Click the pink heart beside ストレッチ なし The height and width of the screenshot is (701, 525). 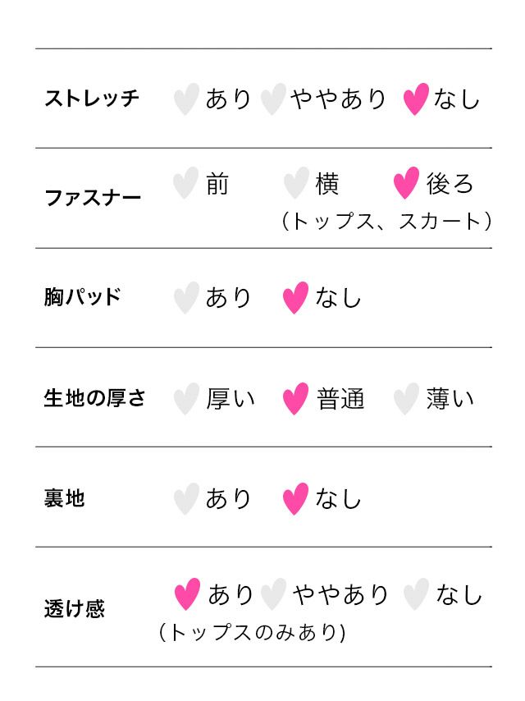pyautogui.click(x=416, y=99)
